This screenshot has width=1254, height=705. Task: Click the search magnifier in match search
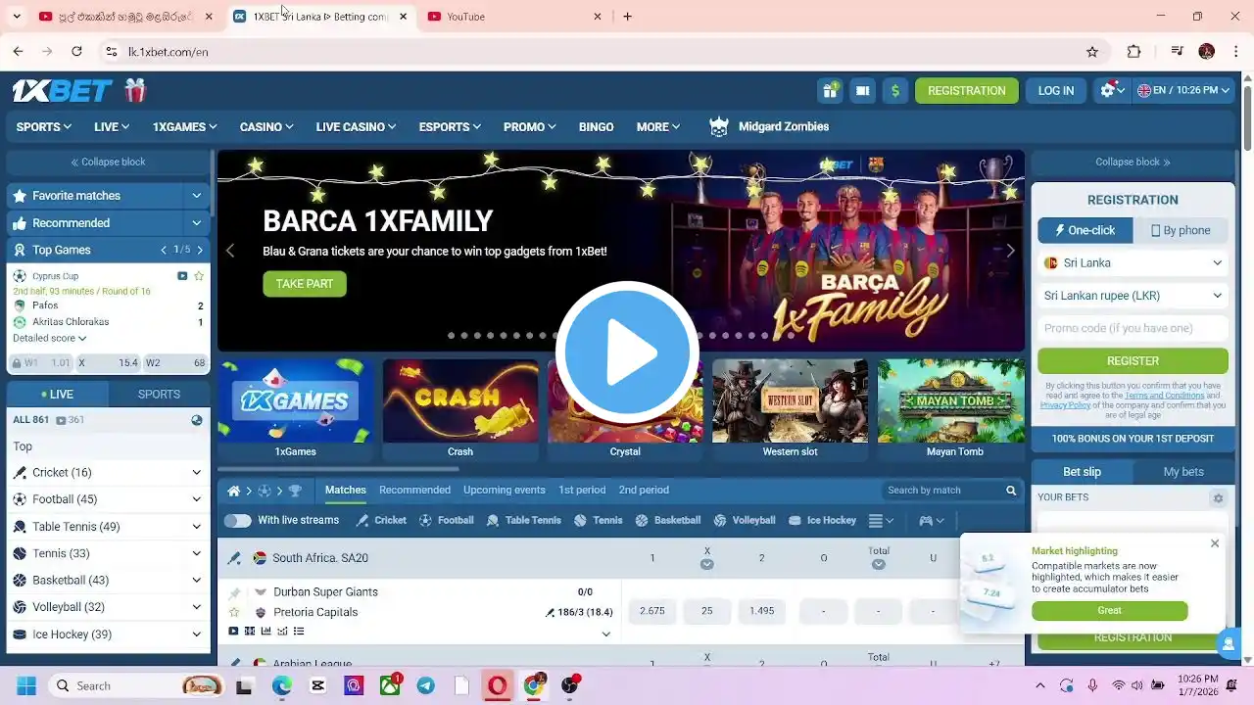[1011, 491]
